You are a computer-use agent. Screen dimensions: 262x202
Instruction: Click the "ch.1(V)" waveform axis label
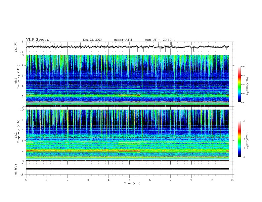[16, 47]
